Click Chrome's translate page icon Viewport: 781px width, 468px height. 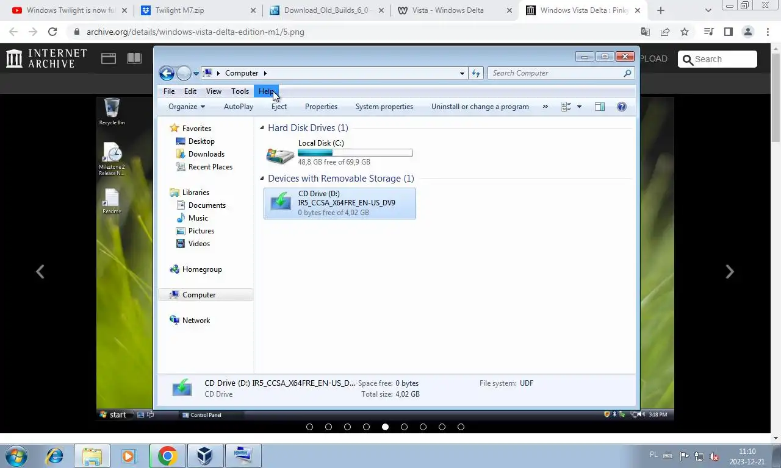[x=646, y=32]
